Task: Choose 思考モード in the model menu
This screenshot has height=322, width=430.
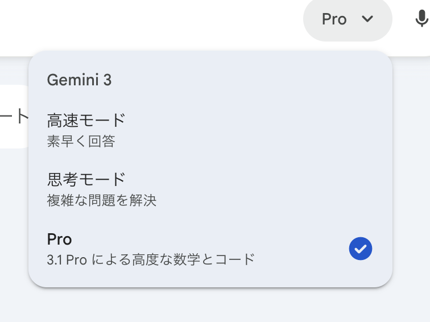Action: pos(86,180)
